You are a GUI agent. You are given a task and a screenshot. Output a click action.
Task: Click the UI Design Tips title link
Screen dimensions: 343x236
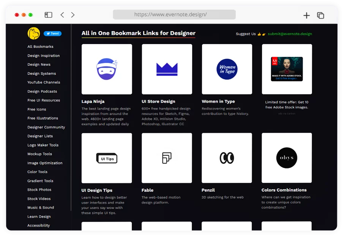click(x=97, y=190)
